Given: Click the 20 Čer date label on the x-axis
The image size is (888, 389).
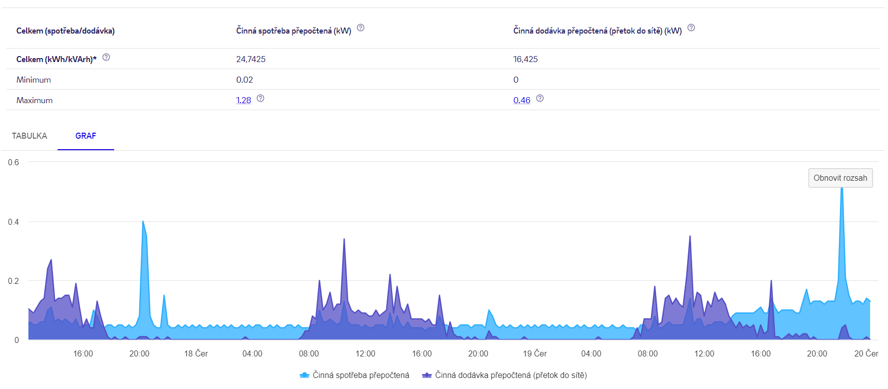Looking at the screenshot, I should [866, 353].
